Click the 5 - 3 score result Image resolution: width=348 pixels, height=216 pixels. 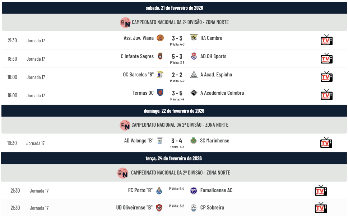tap(177, 56)
